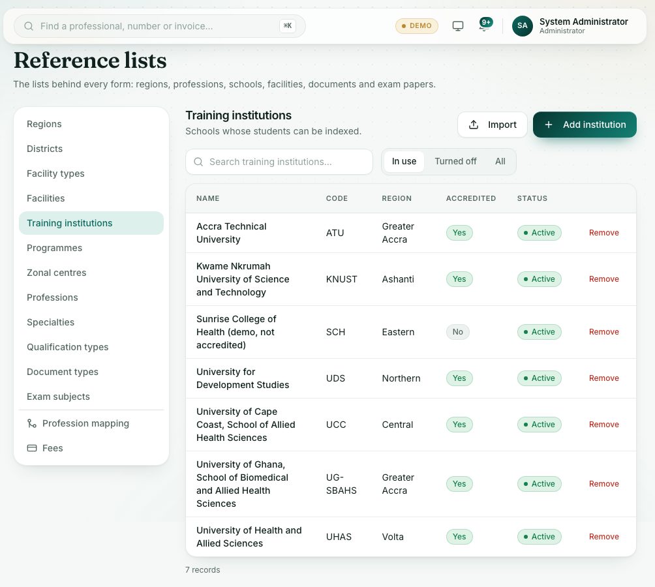The image size is (655, 587).
Task: Open the display monitor icon in header
Action: pyautogui.click(x=458, y=26)
